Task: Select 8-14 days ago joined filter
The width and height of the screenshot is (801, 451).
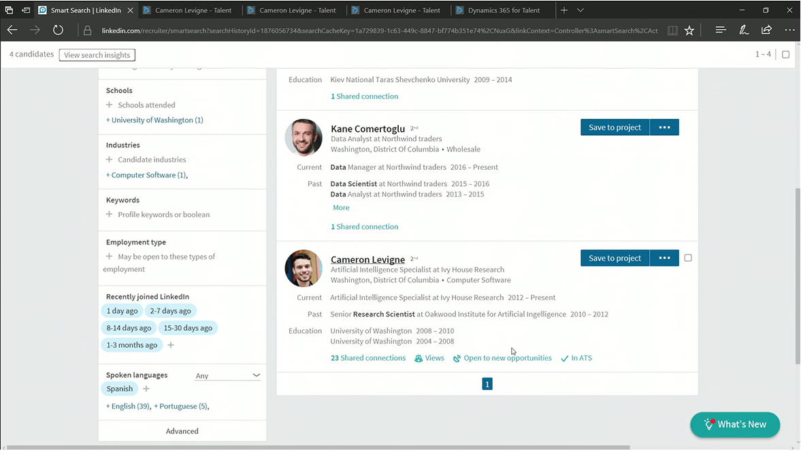Action: (x=129, y=327)
